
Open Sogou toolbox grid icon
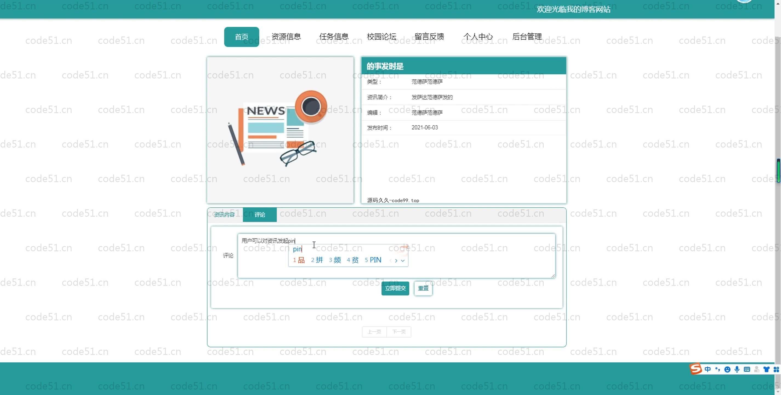776,369
